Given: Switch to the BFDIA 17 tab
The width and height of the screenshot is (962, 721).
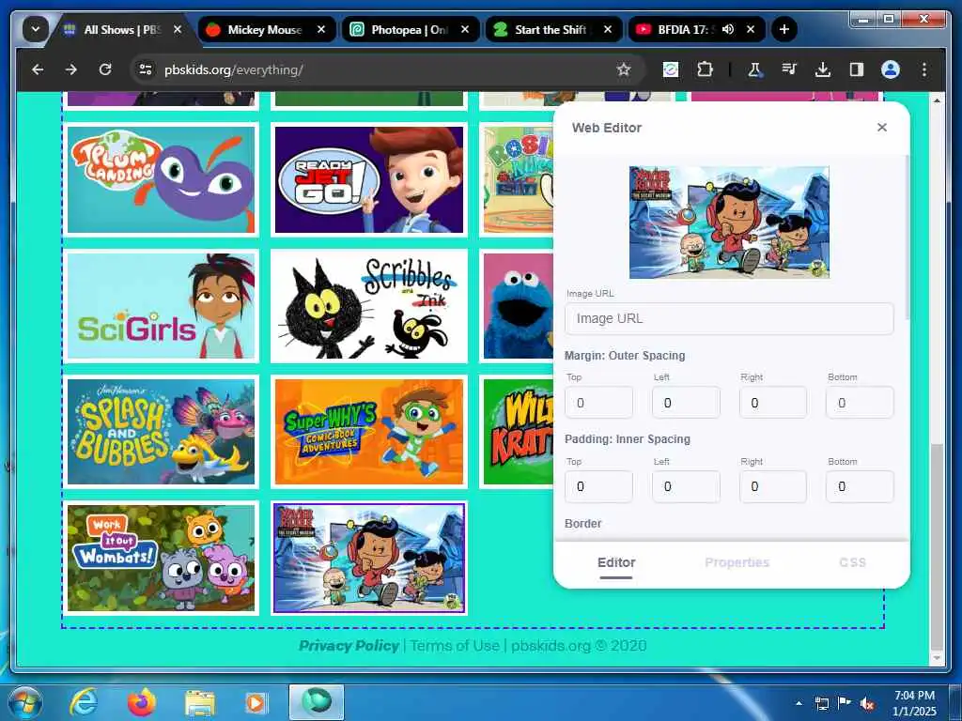Looking at the screenshot, I should [696, 29].
